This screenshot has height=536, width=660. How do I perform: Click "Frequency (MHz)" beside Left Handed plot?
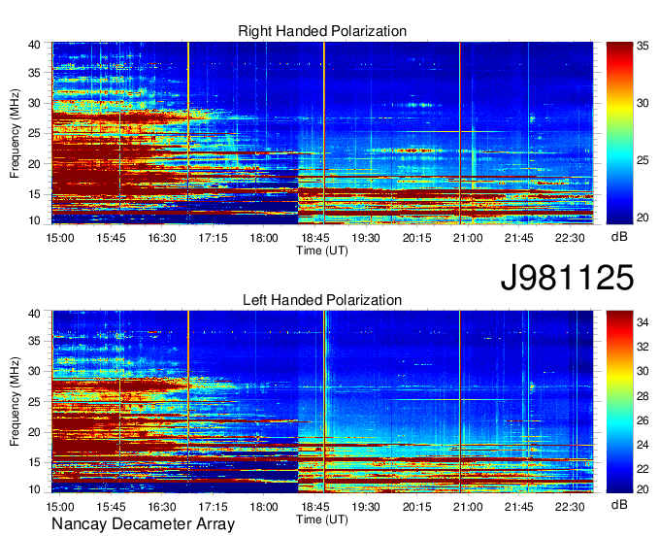[x=15, y=402]
